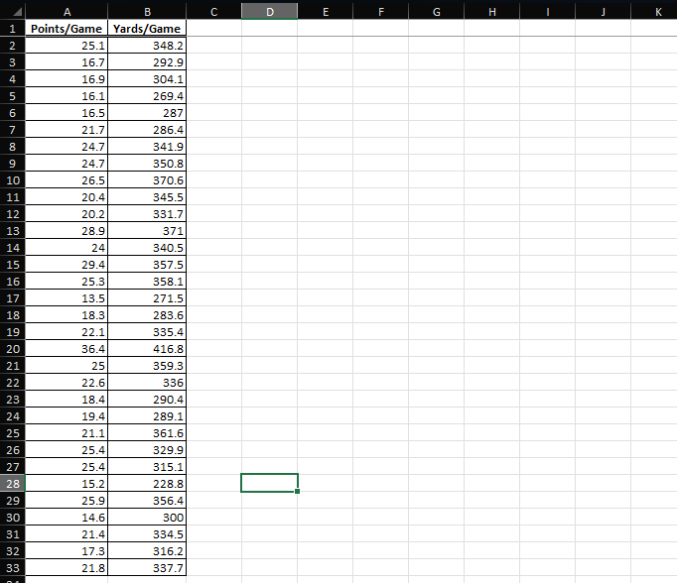Click cell containing 337.7

tap(147, 568)
